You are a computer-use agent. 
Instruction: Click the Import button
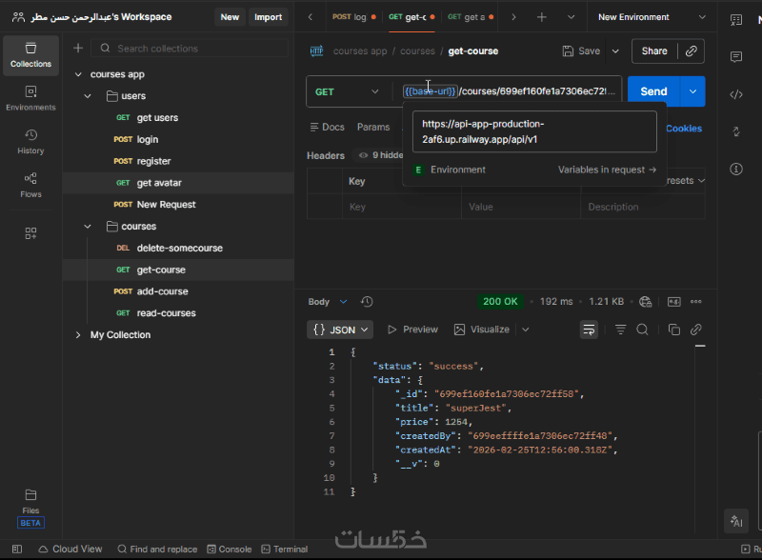click(x=268, y=17)
